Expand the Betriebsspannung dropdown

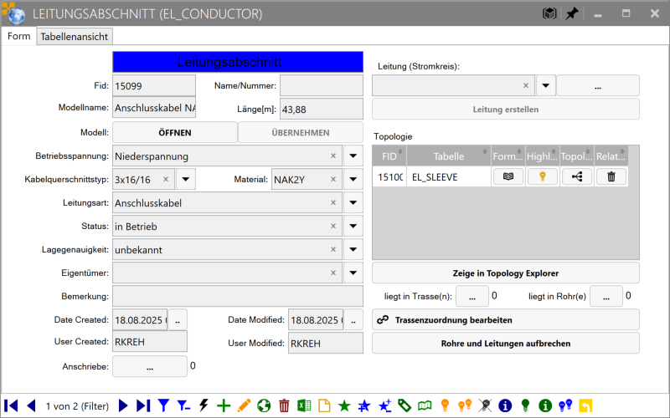coord(353,155)
